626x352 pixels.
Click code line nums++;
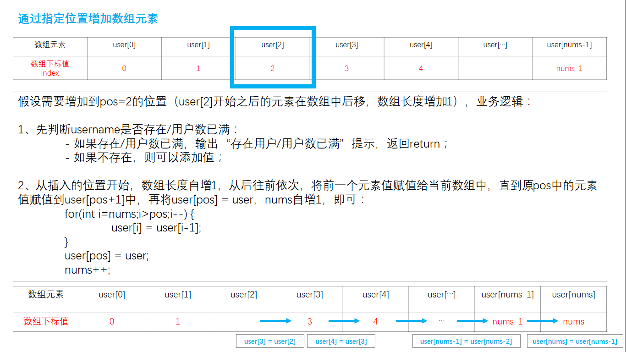click(x=88, y=270)
